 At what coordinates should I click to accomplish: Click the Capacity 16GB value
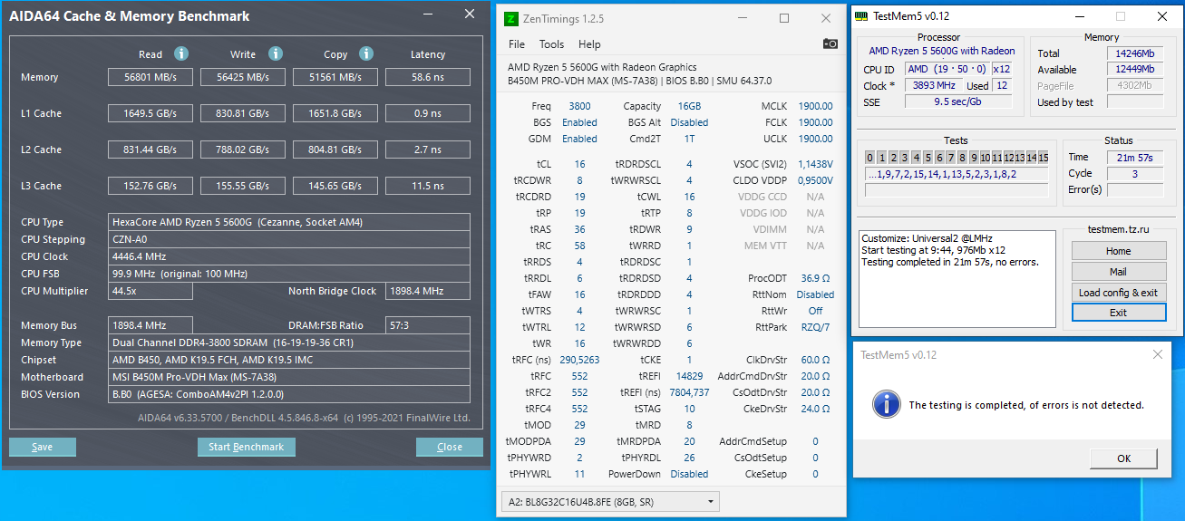pyautogui.click(x=688, y=106)
